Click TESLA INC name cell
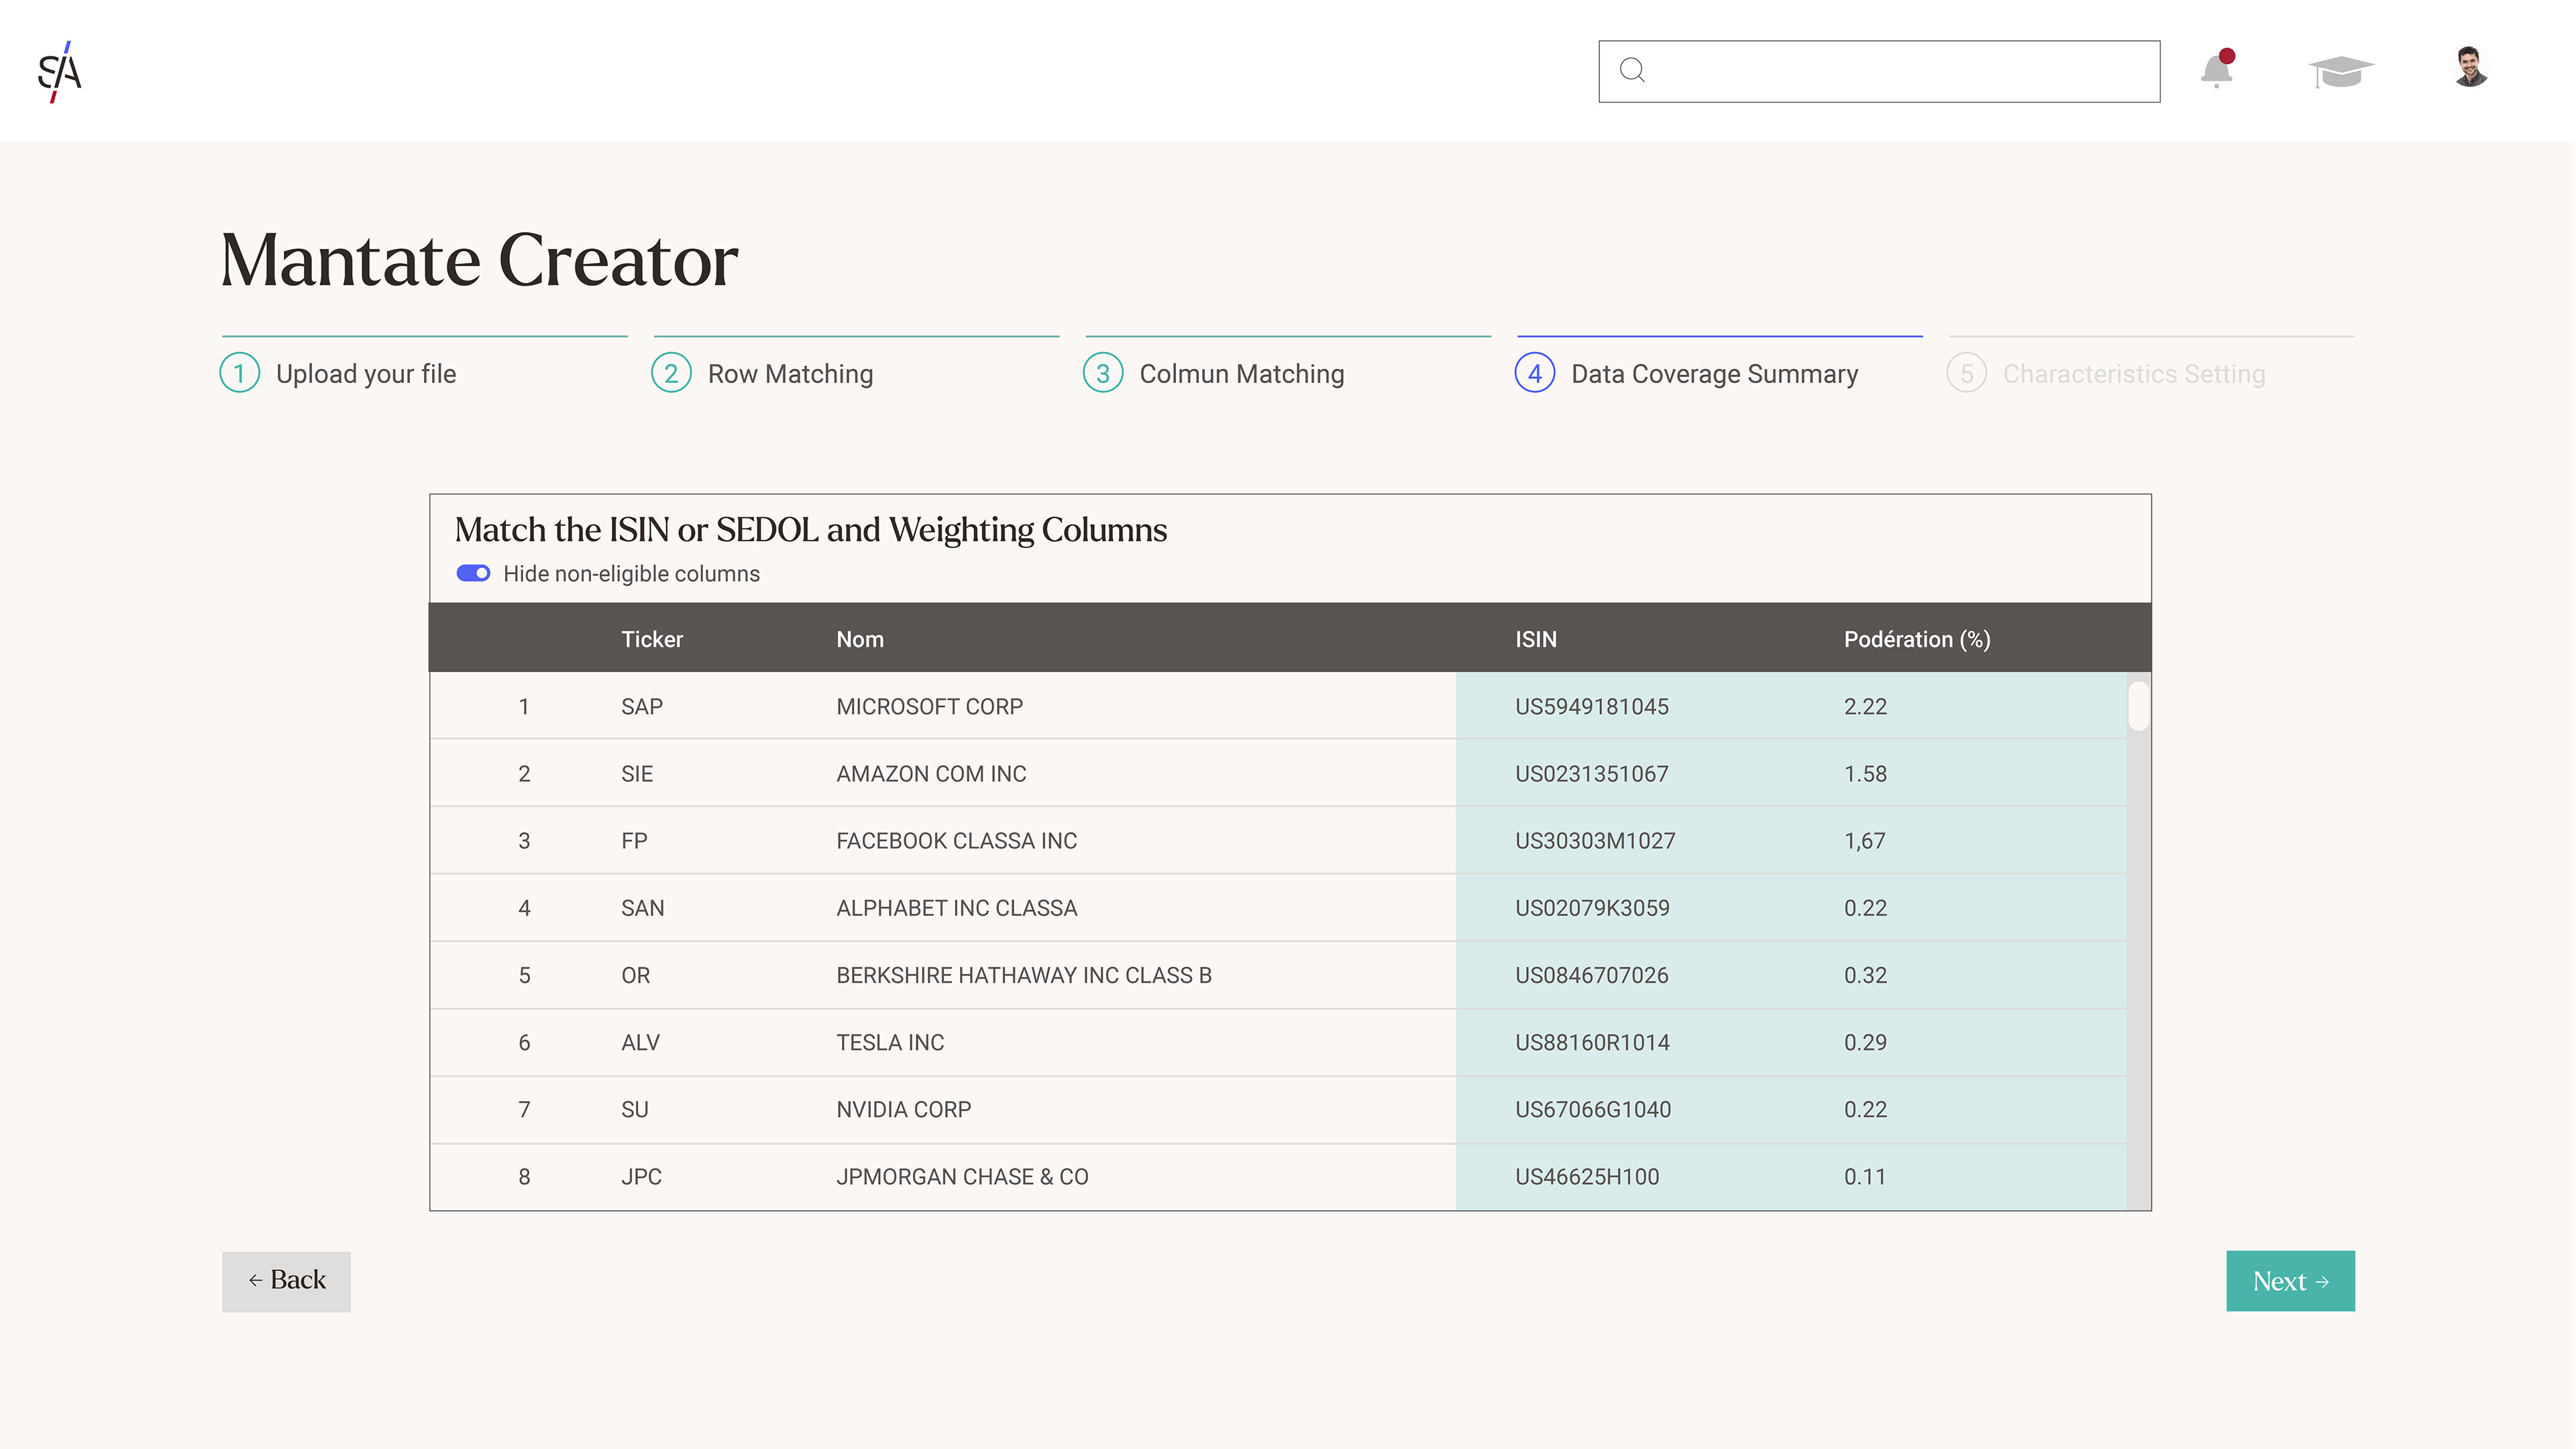 point(890,1042)
